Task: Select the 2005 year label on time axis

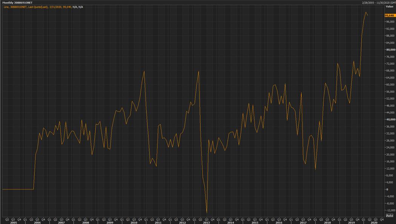Action: [x=13, y=222]
